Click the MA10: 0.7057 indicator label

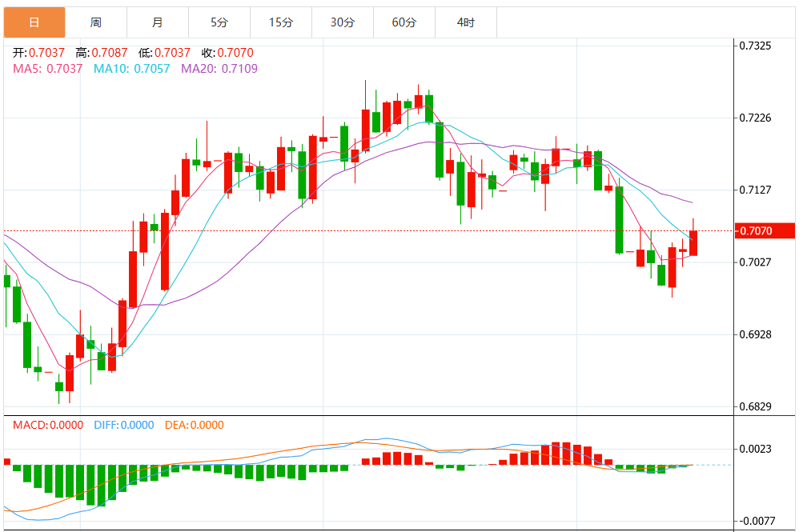[x=131, y=69]
